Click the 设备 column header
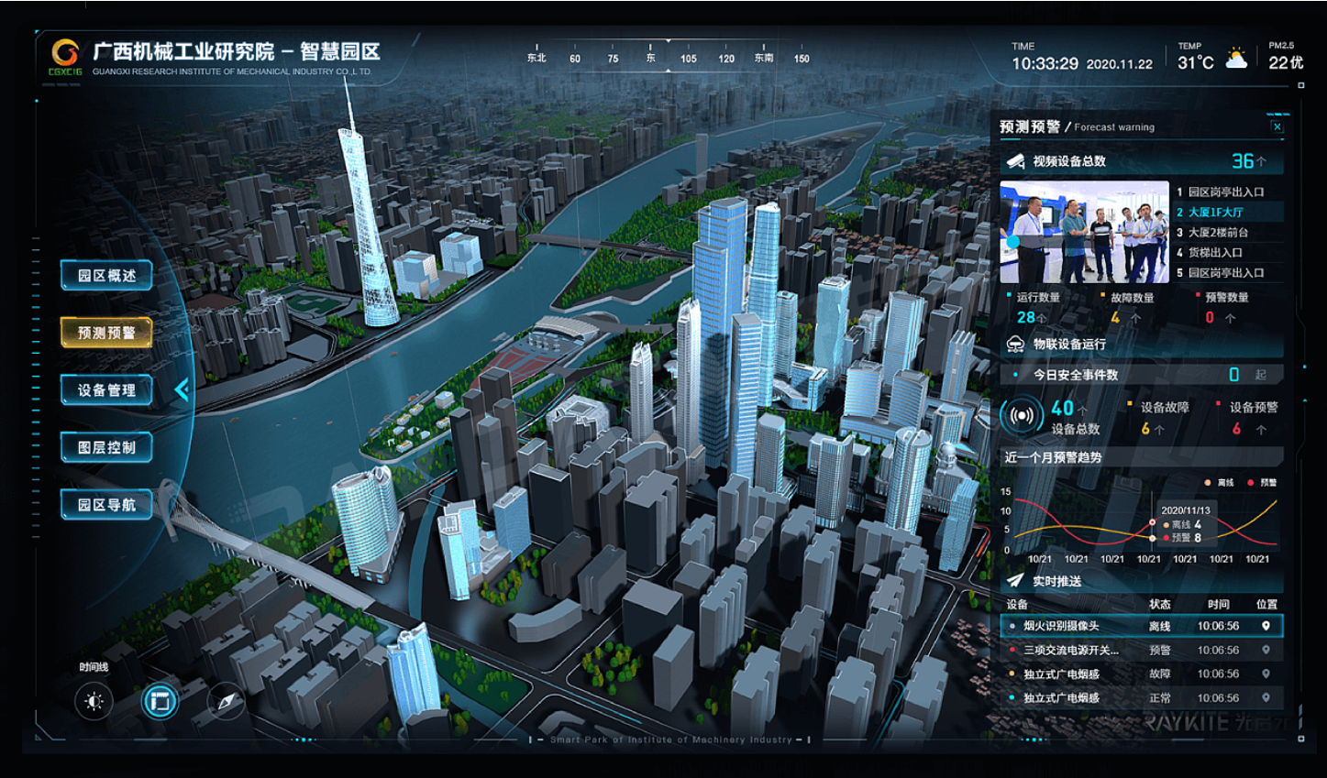 pyautogui.click(x=1017, y=604)
